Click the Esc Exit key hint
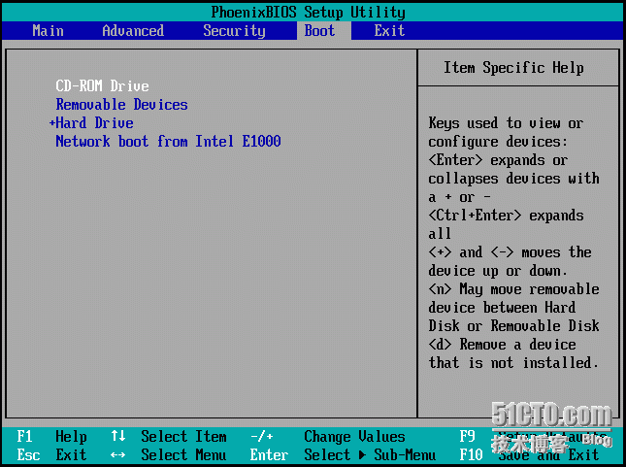 click(51, 454)
